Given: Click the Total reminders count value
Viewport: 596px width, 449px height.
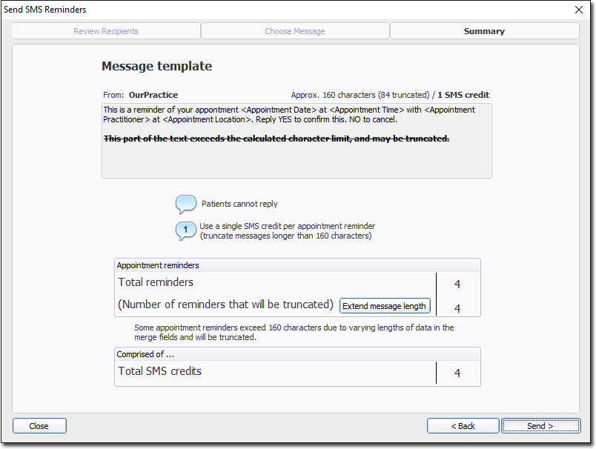Looking at the screenshot, I should 457,284.
